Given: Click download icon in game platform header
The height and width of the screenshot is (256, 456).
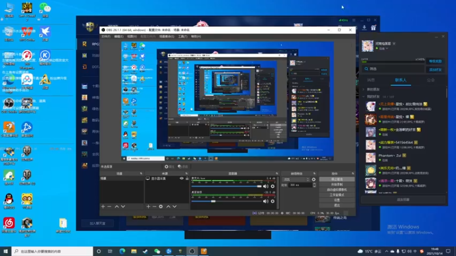Looking at the screenshot, I should pos(364,27).
